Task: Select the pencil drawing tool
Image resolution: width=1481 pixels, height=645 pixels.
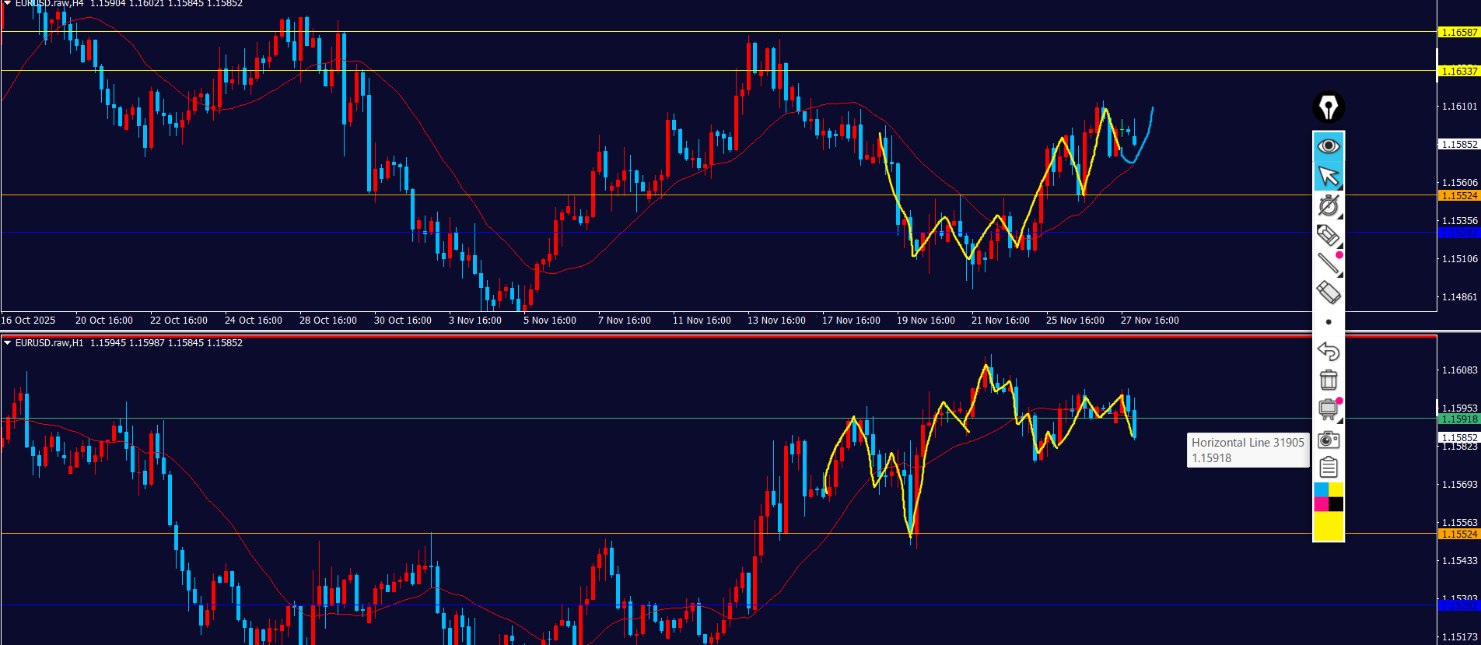Action: point(1328,235)
